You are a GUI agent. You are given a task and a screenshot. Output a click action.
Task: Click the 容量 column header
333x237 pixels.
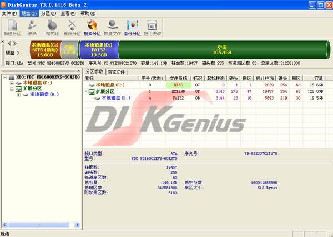coord(314,79)
